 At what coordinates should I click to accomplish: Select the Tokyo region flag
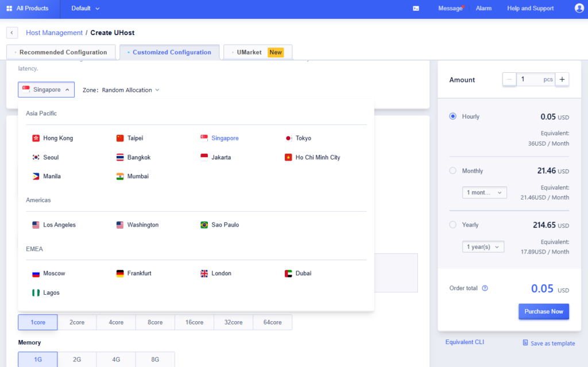287,138
